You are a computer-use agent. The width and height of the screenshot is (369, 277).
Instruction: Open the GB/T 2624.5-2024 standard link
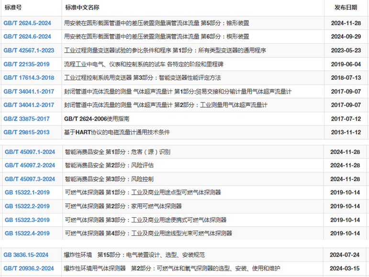[27, 23]
